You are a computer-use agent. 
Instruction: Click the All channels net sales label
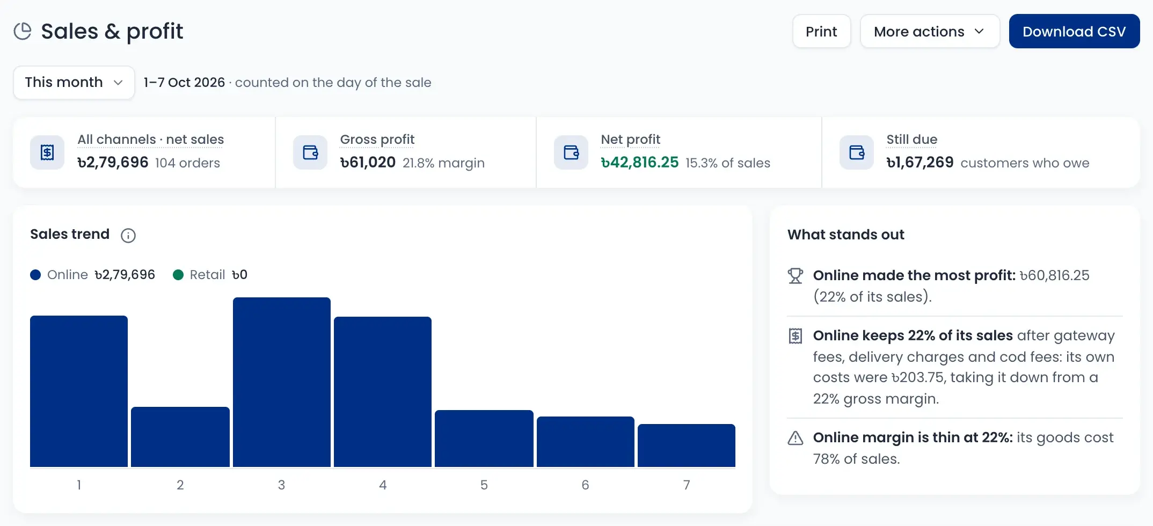tap(151, 140)
